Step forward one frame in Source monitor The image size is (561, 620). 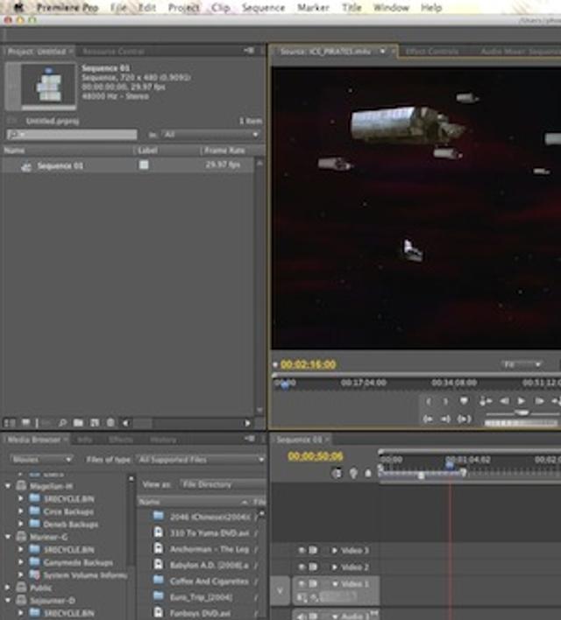click(x=539, y=401)
